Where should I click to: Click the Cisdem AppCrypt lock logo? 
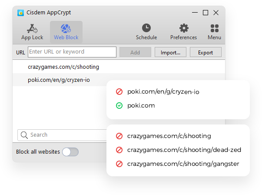click(20, 13)
